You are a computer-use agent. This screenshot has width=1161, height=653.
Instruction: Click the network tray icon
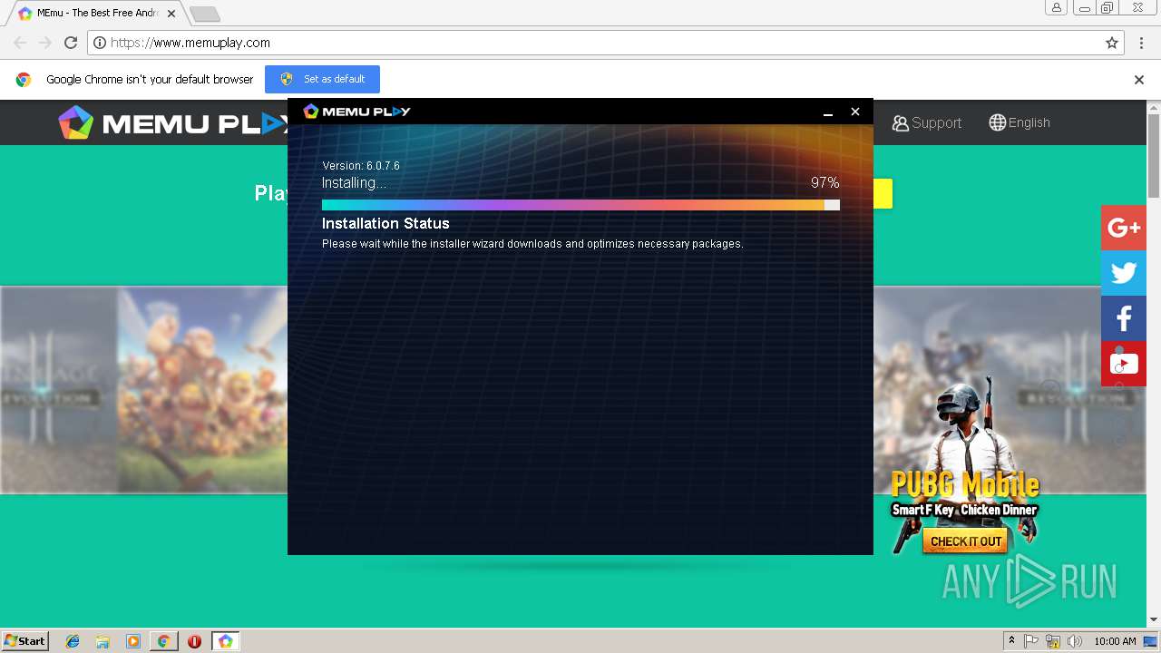click(x=1053, y=641)
